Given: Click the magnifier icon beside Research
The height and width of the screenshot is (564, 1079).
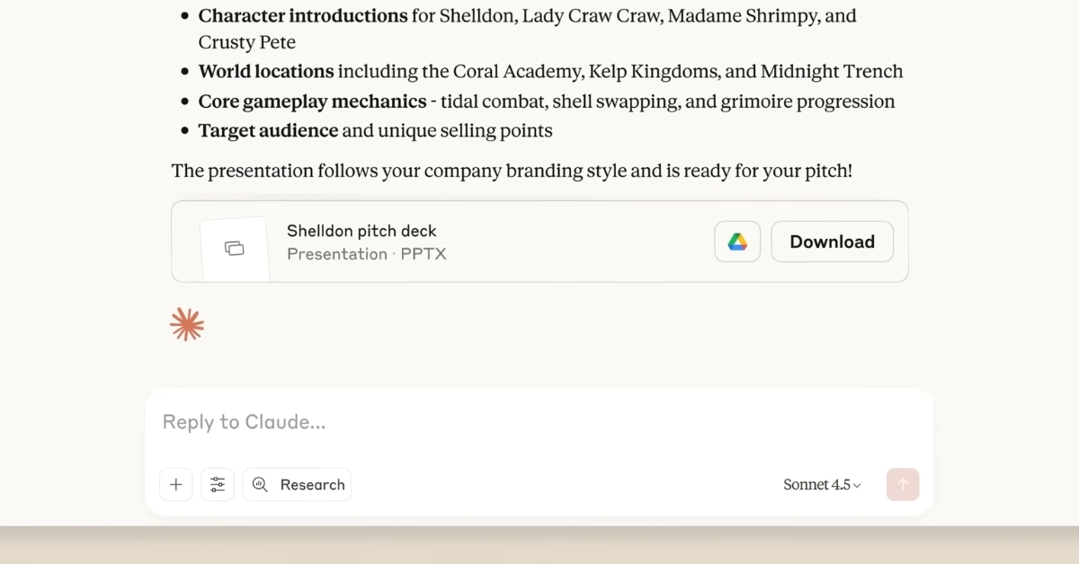Looking at the screenshot, I should [260, 485].
